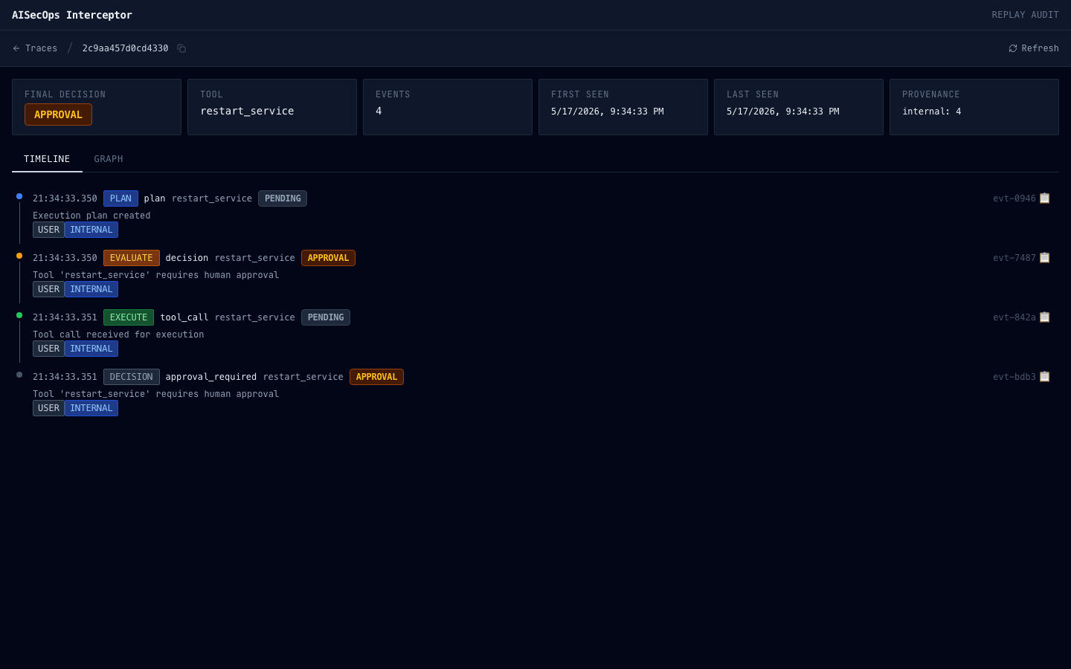This screenshot has height=669, width=1071.
Task: Click the PENDING status on the plan event
Action: [x=283, y=198]
